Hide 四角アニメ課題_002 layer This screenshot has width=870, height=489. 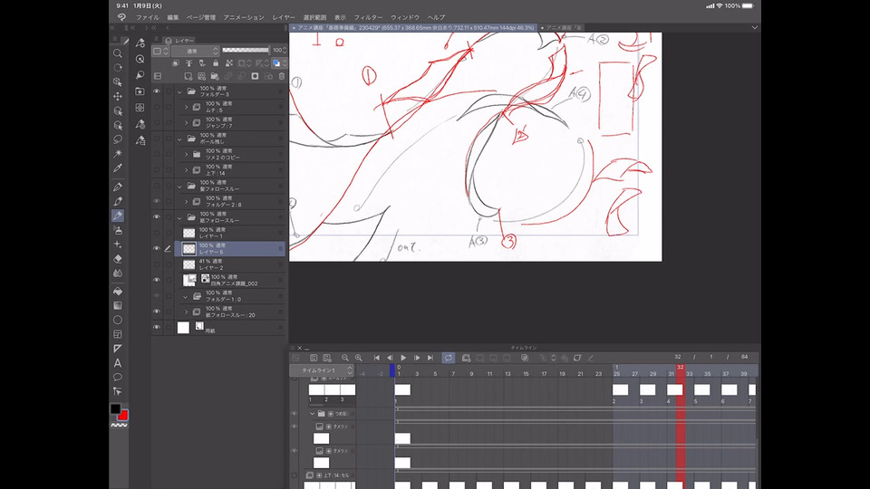(x=157, y=280)
